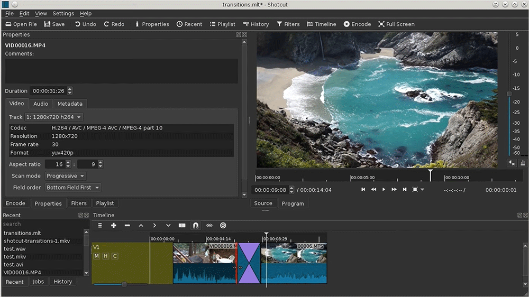529x297 pixels.
Task: Expand the Scan mode Progressive dropdown
Action: (x=66, y=176)
